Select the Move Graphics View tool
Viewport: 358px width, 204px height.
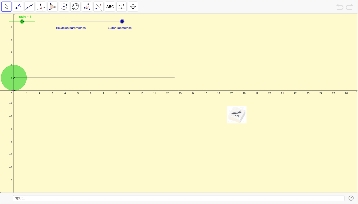(x=133, y=7)
